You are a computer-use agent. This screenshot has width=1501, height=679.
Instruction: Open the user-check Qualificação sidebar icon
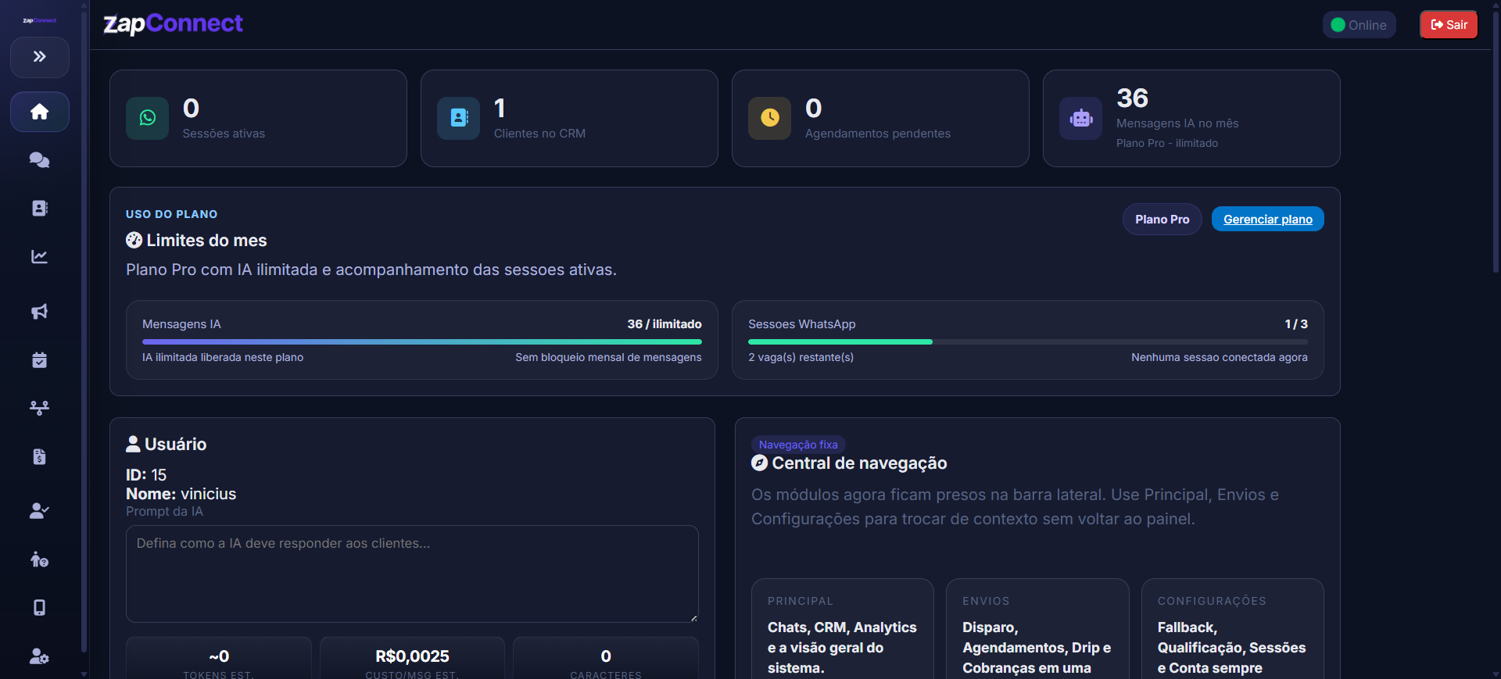tap(40, 511)
